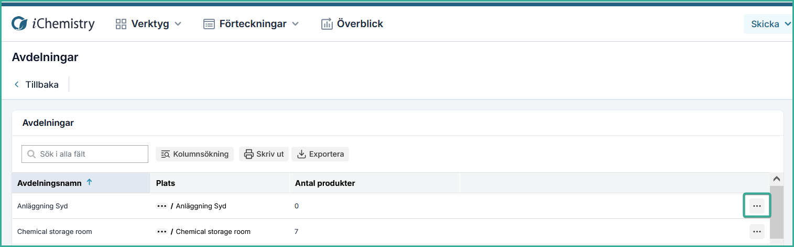Click the scrollbar up arrow
The image size is (794, 247).
tap(777, 178)
